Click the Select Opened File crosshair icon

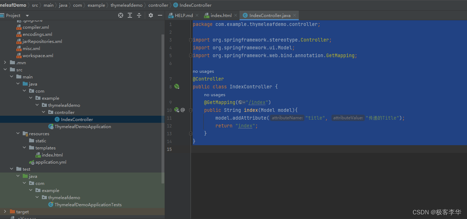(121, 15)
